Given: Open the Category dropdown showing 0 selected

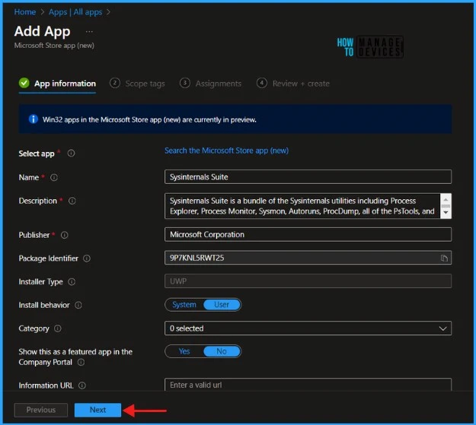Looking at the screenshot, I should tap(308, 328).
